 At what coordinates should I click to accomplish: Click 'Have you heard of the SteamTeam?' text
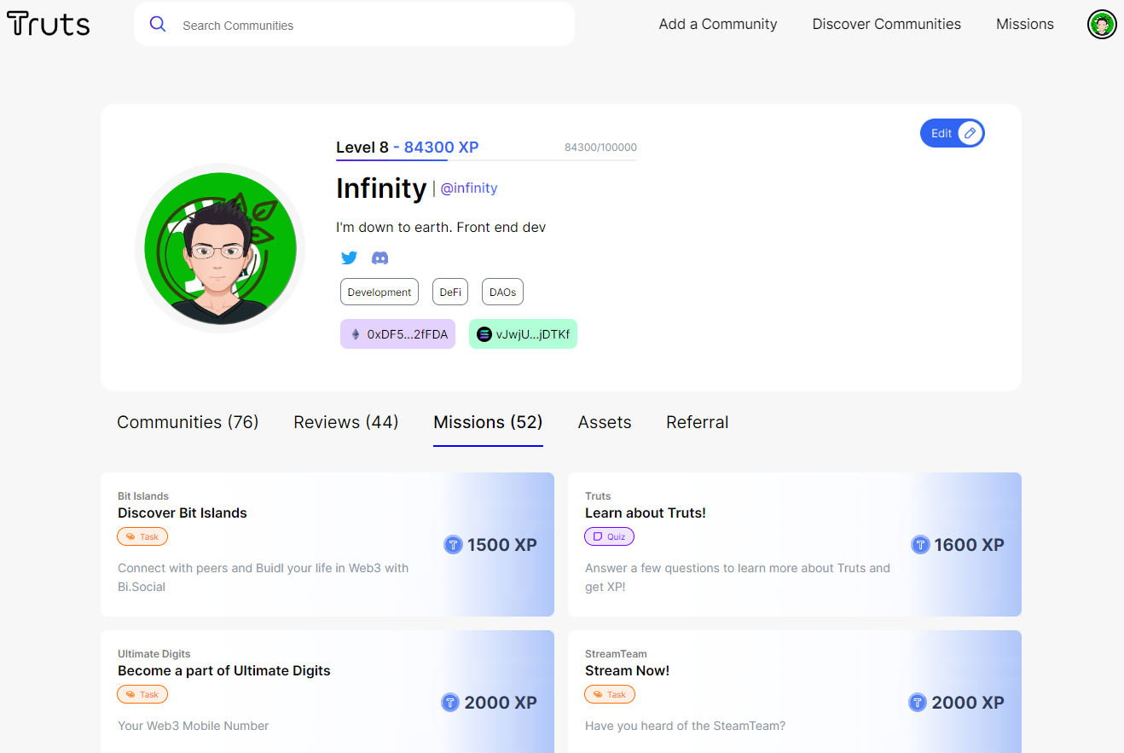coord(685,726)
